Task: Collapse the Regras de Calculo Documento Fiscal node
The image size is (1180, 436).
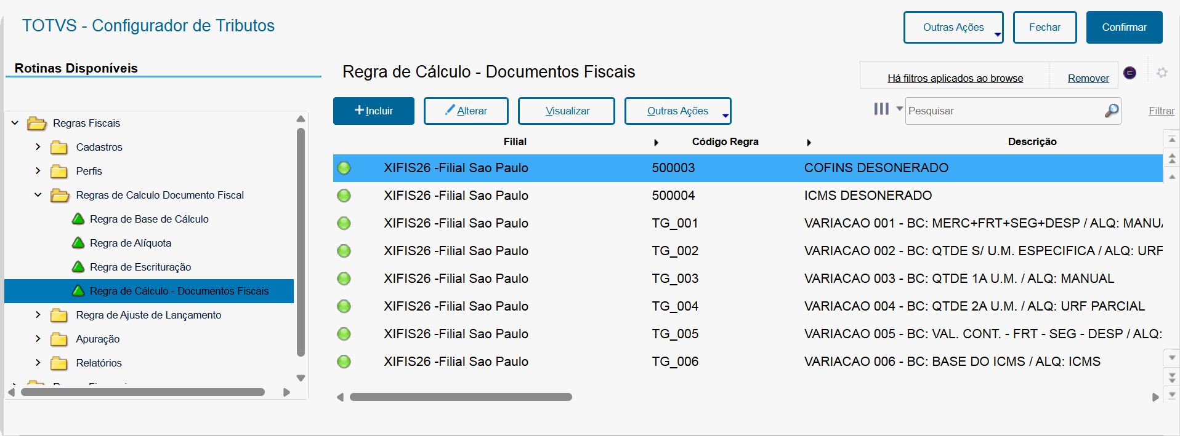Action: point(38,195)
